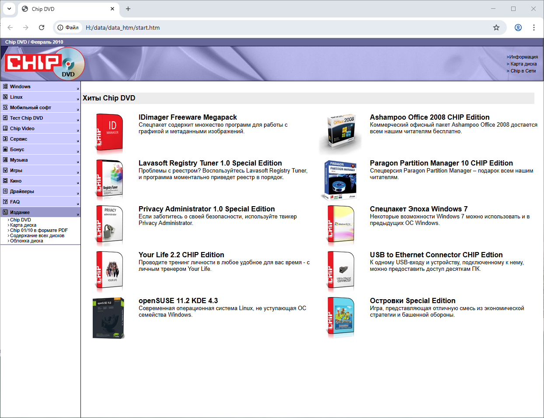
Task: Open the Эпоха Windows 7 box image
Action: point(341,225)
